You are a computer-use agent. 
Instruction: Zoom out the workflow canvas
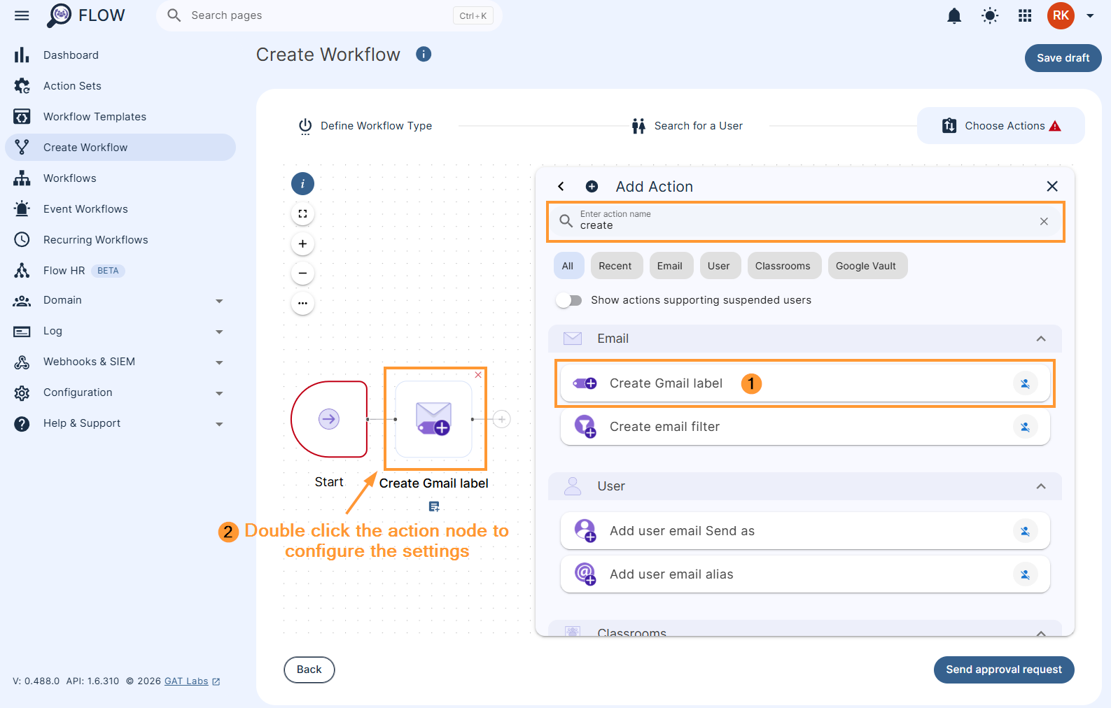tap(302, 273)
